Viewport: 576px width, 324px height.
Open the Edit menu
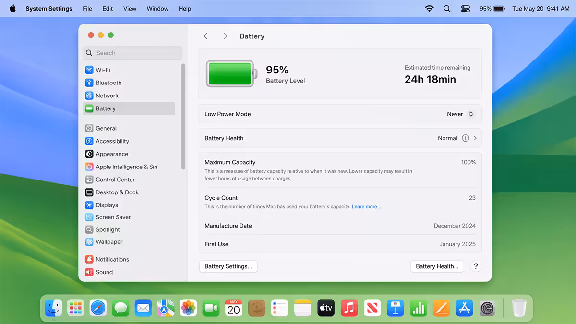point(108,9)
